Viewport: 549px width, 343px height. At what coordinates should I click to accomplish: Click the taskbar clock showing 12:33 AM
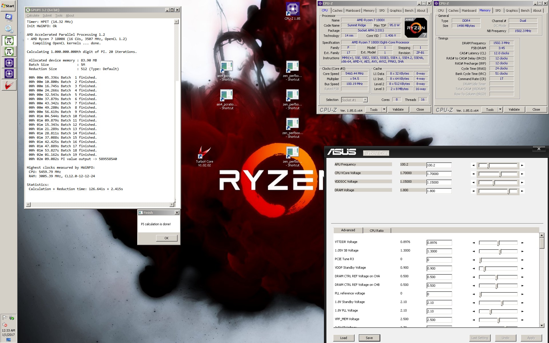[x=9, y=330]
